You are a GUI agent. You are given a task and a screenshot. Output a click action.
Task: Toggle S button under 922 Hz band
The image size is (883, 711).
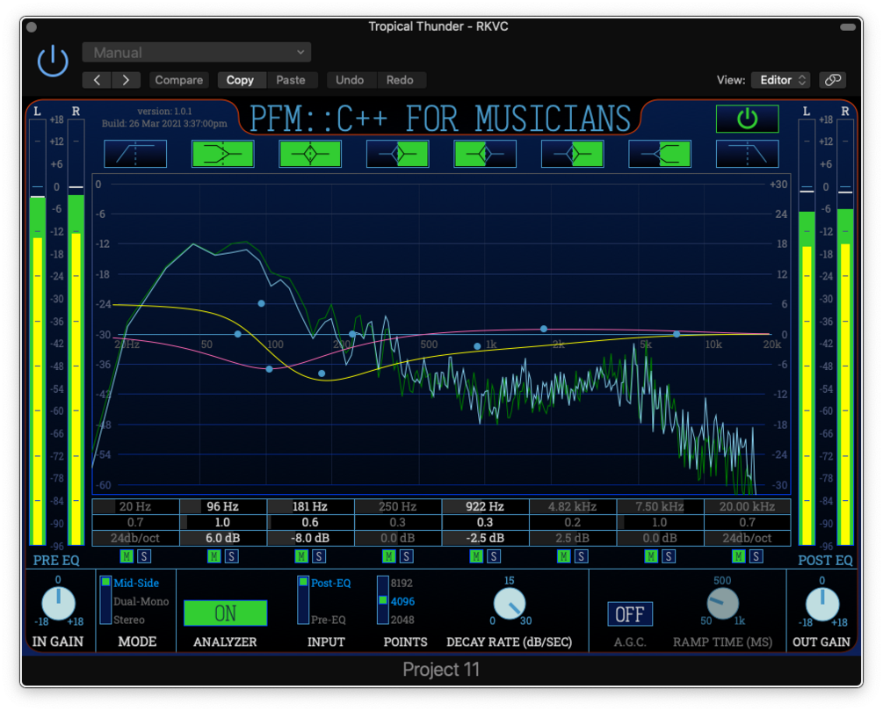[x=494, y=556]
